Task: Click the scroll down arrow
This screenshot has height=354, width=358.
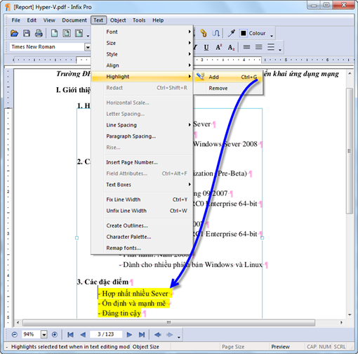Action: pyautogui.click(x=350, y=315)
